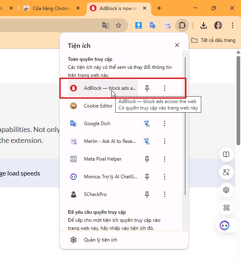The height and width of the screenshot is (260, 241).
Task: Select Cookie Editor from extensions list
Action: (98, 106)
